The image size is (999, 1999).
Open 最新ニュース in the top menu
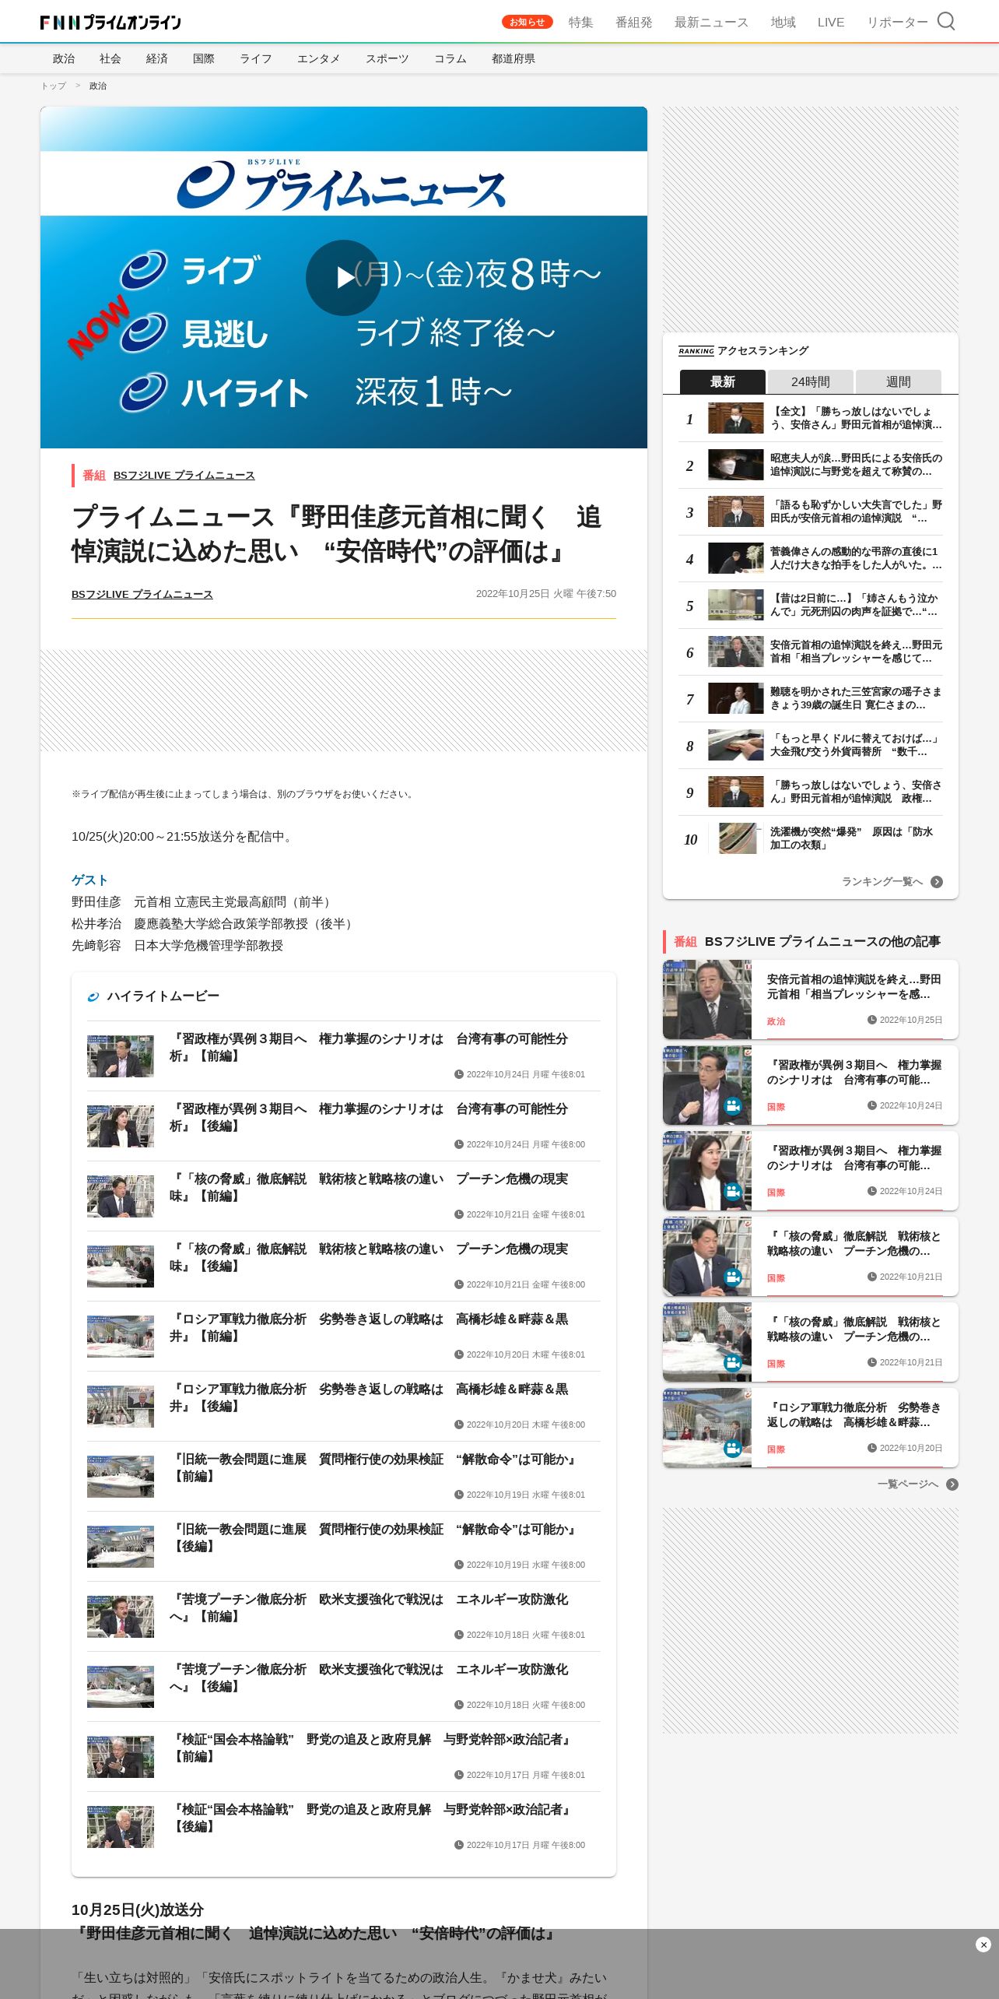711,23
